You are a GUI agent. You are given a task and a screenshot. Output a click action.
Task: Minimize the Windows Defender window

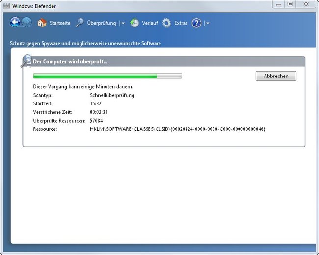(x=279, y=5)
